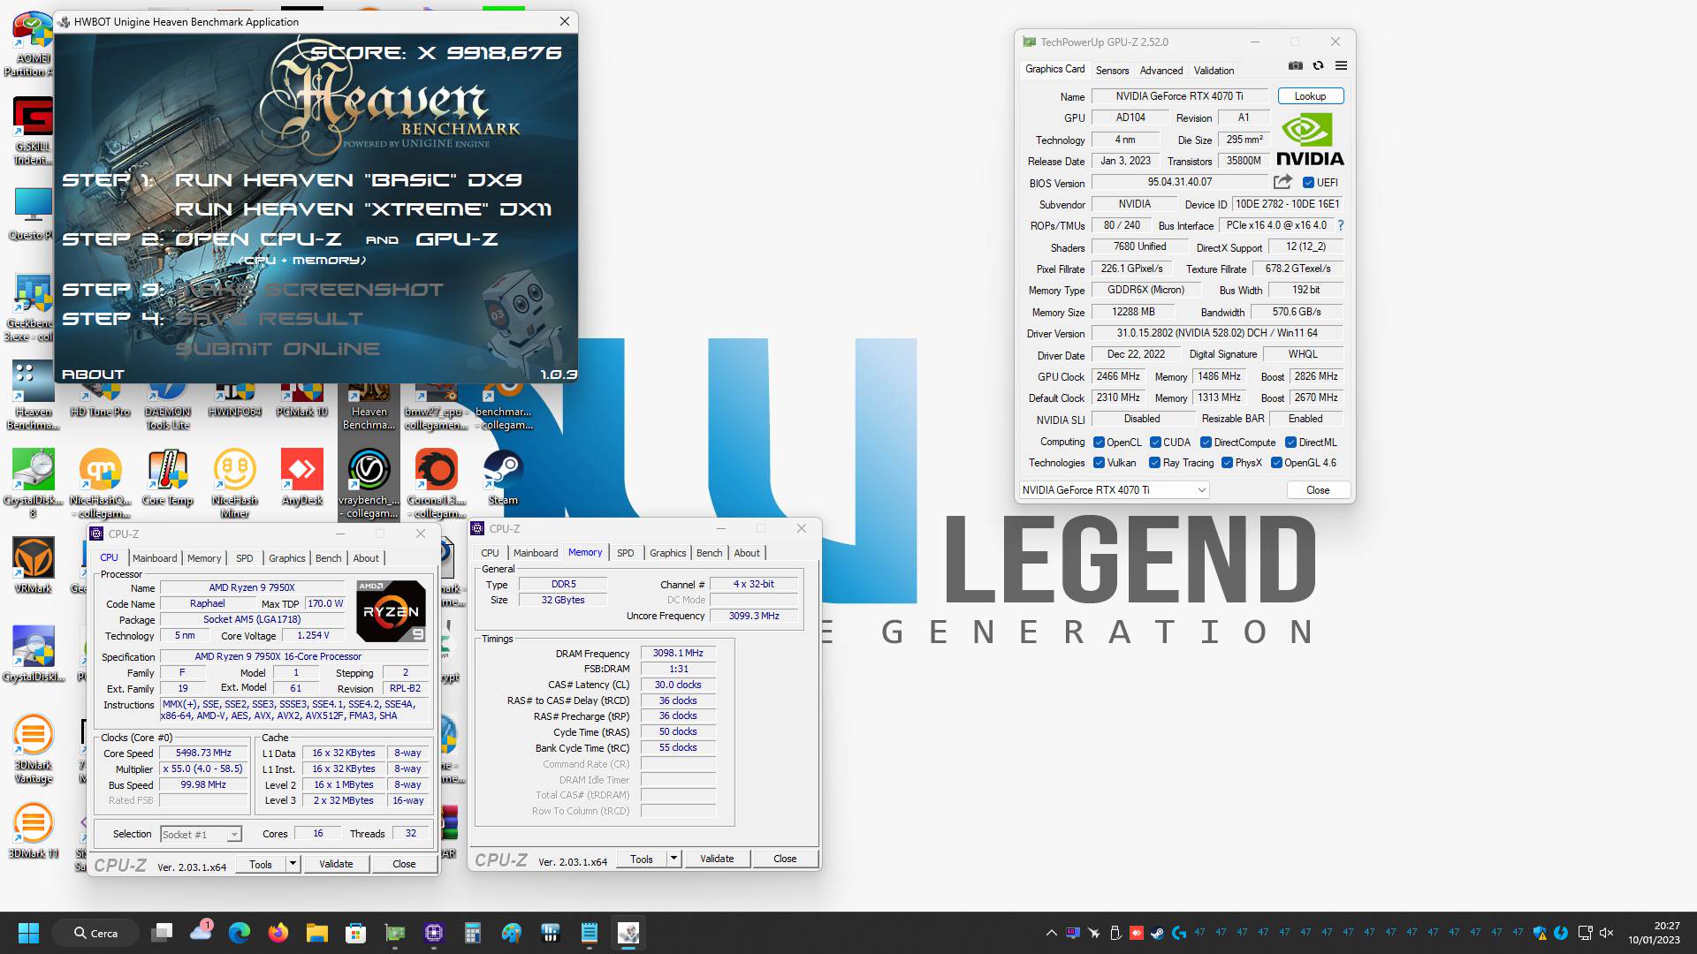The width and height of the screenshot is (1697, 954).
Task: Open the Corona benchmark desktop icon
Action: point(437,482)
